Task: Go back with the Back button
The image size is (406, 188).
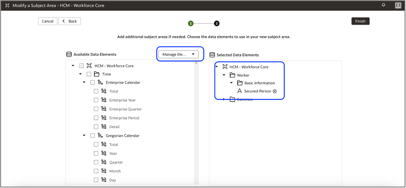Action: click(70, 21)
